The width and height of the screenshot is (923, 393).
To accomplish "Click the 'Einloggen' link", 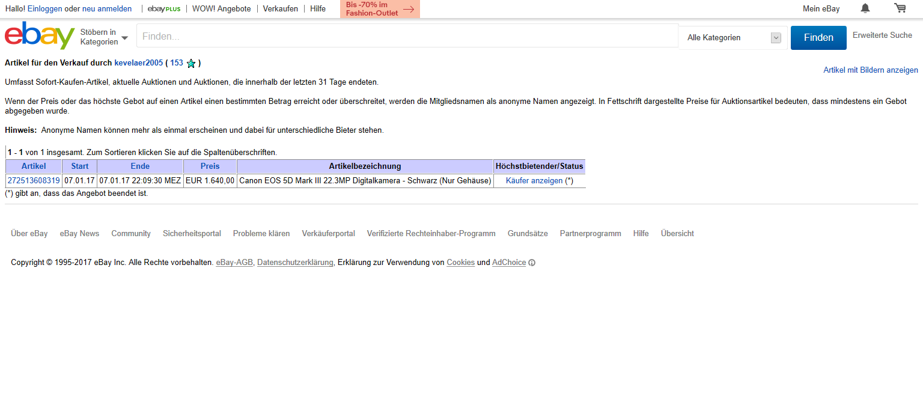I will click(44, 9).
